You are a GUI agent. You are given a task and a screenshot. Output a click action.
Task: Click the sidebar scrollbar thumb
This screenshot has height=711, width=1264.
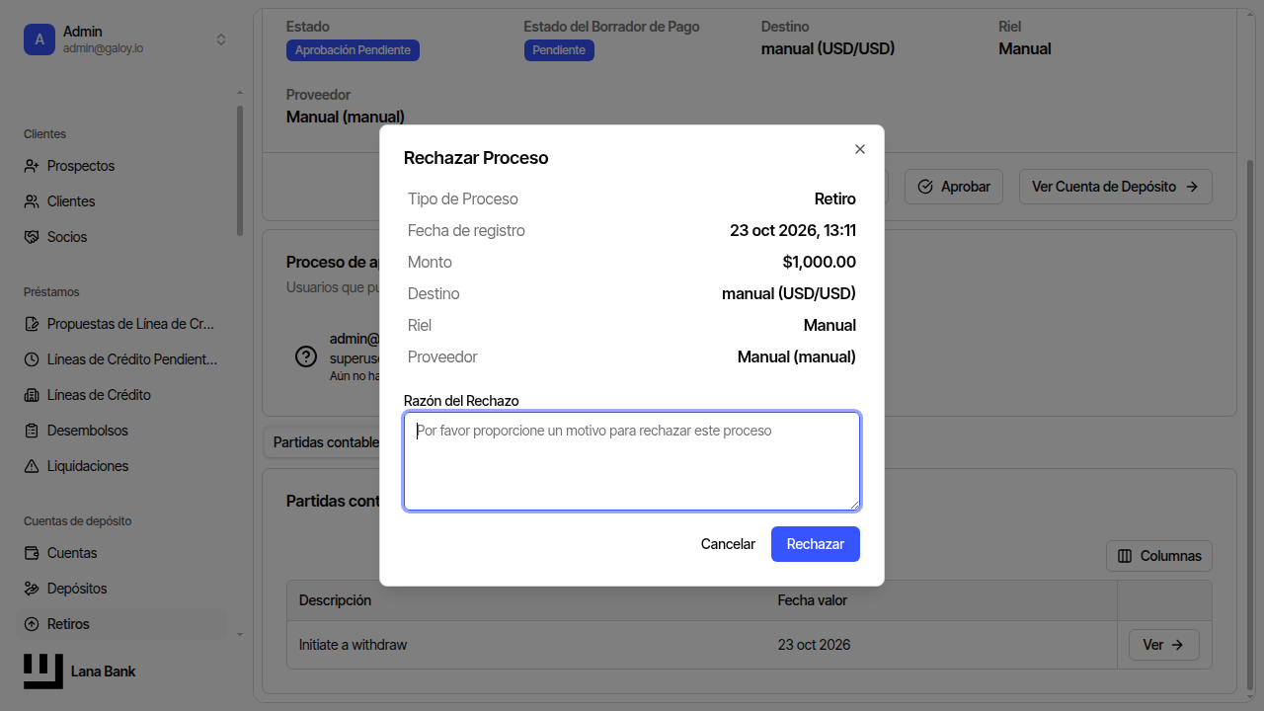point(240,170)
